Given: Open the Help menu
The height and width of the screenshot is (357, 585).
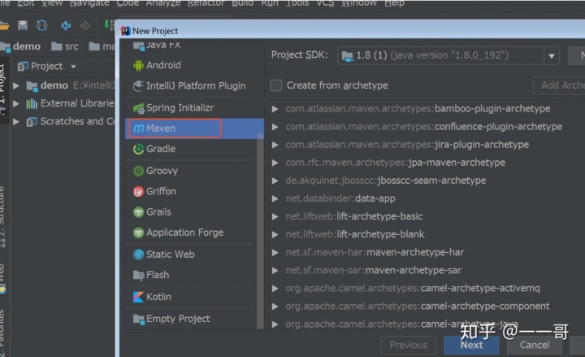Looking at the screenshot, I should click(x=394, y=3).
